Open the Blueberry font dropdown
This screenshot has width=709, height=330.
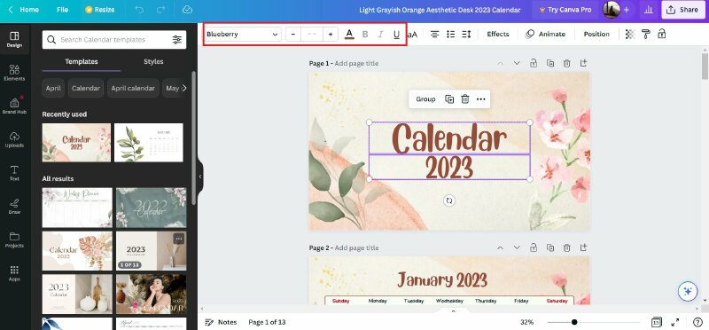[242, 34]
